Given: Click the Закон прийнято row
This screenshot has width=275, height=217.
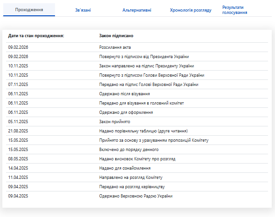Looking at the screenshot, I should point(137,121).
